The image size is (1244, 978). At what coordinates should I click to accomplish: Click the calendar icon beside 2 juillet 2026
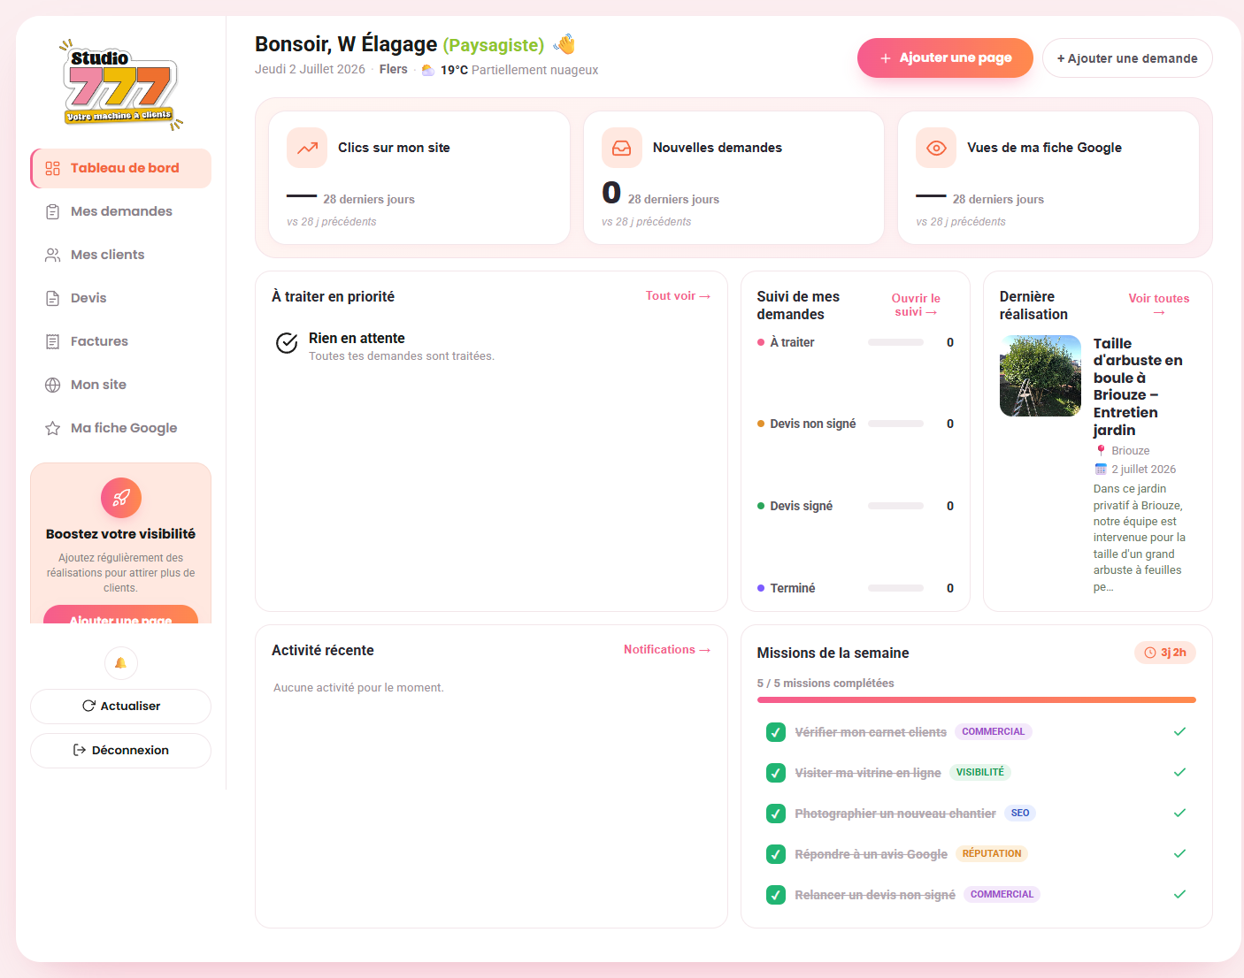point(1101,469)
